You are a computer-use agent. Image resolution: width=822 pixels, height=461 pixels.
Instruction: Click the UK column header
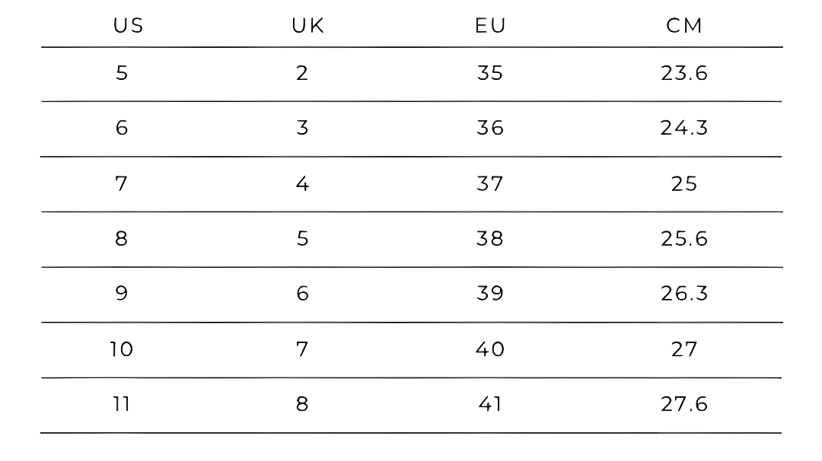(x=307, y=26)
